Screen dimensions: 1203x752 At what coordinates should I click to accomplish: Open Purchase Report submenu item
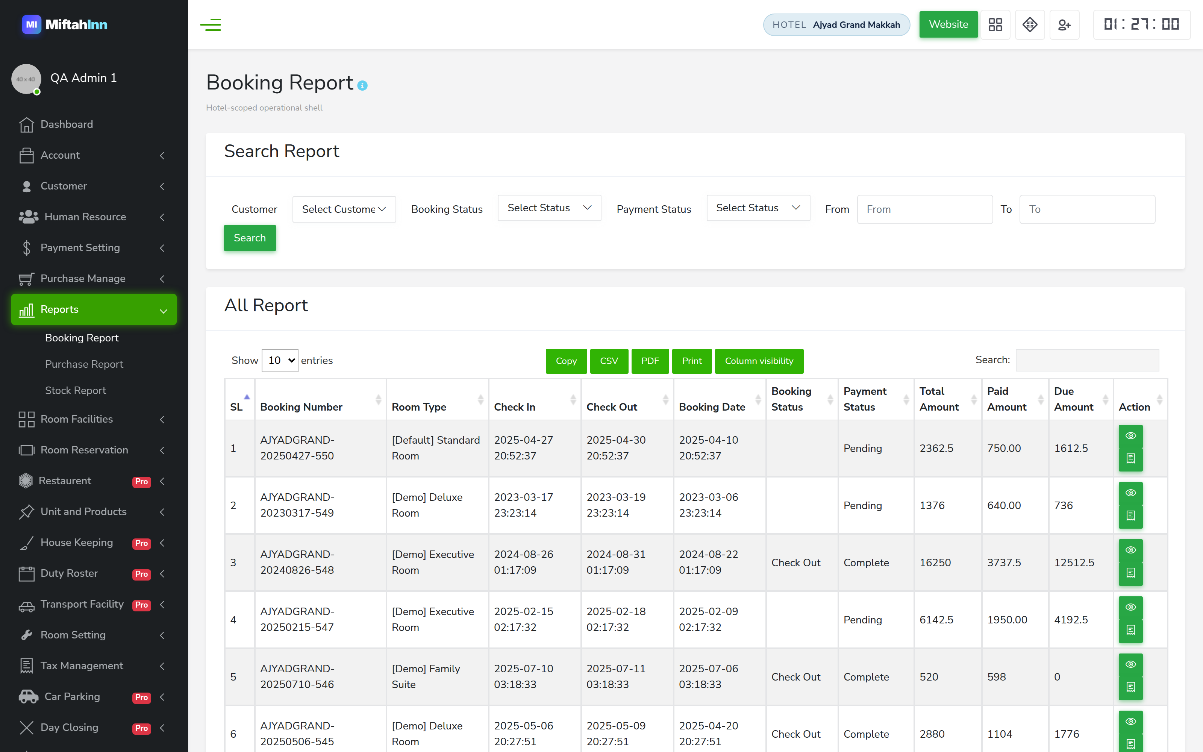(x=84, y=364)
